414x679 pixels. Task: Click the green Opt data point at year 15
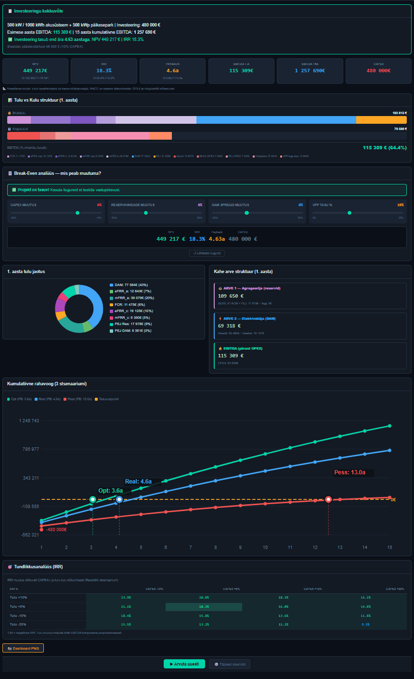tap(389, 426)
